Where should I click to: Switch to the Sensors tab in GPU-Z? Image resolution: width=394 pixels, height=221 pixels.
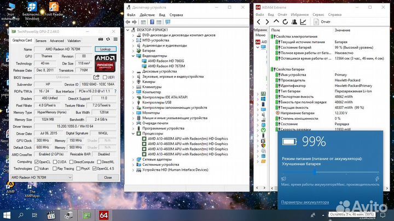tap(41, 40)
